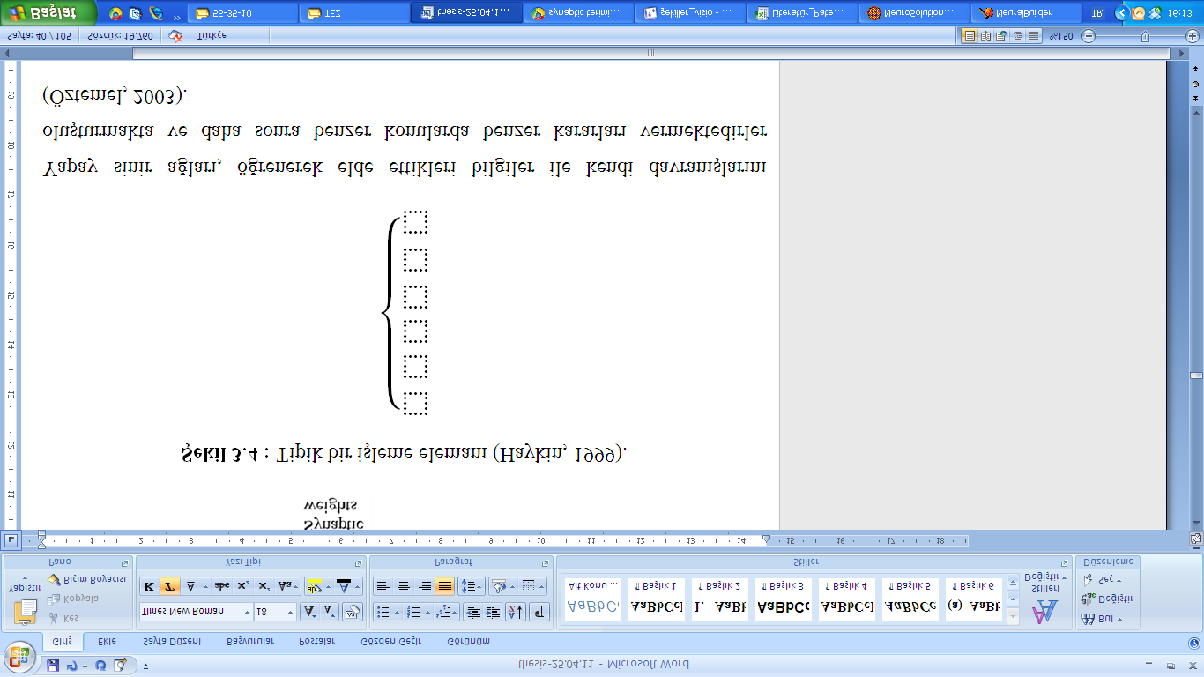
Task: Undo the last action
Action: [71, 666]
